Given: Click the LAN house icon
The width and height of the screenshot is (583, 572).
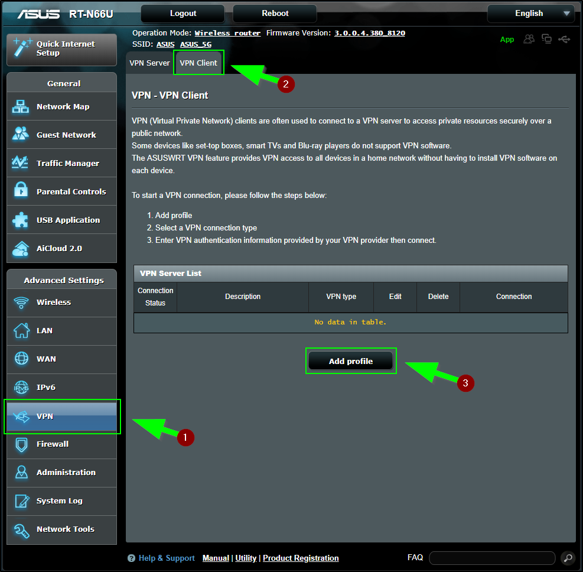Looking at the screenshot, I should click(x=22, y=331).
